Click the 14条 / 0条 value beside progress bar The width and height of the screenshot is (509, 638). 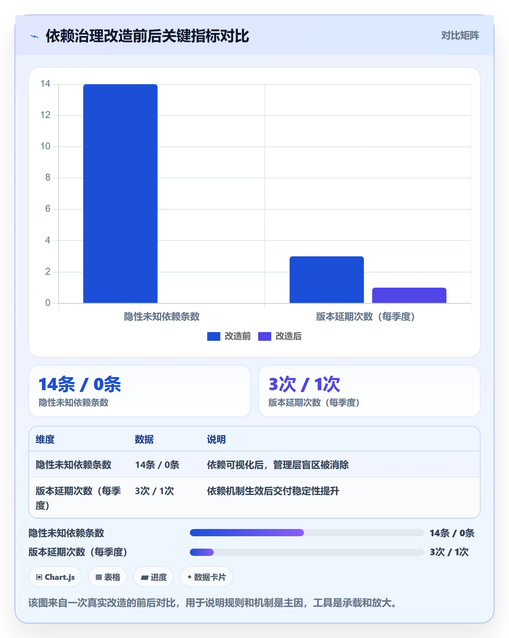pyautogui.click(x=452, y=533)
